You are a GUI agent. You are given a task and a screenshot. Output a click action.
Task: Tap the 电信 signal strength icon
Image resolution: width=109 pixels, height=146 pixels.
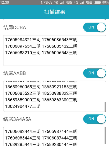click(82, 2)
